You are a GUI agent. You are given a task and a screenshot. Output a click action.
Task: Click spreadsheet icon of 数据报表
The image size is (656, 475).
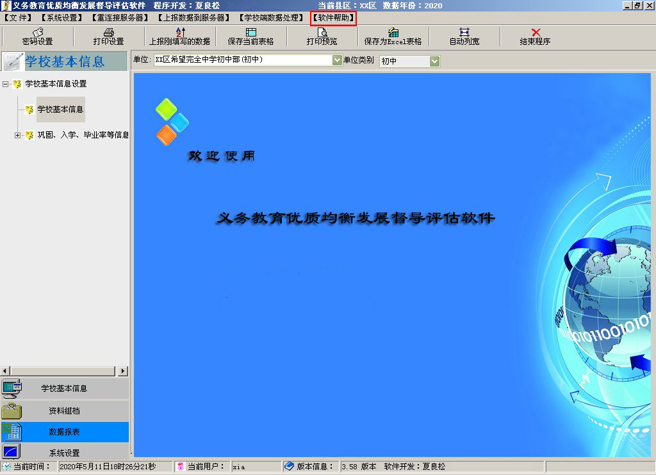click(x=12, y=432)
